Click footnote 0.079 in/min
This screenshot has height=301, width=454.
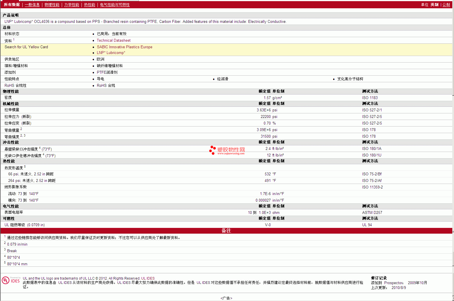point(17,244)
